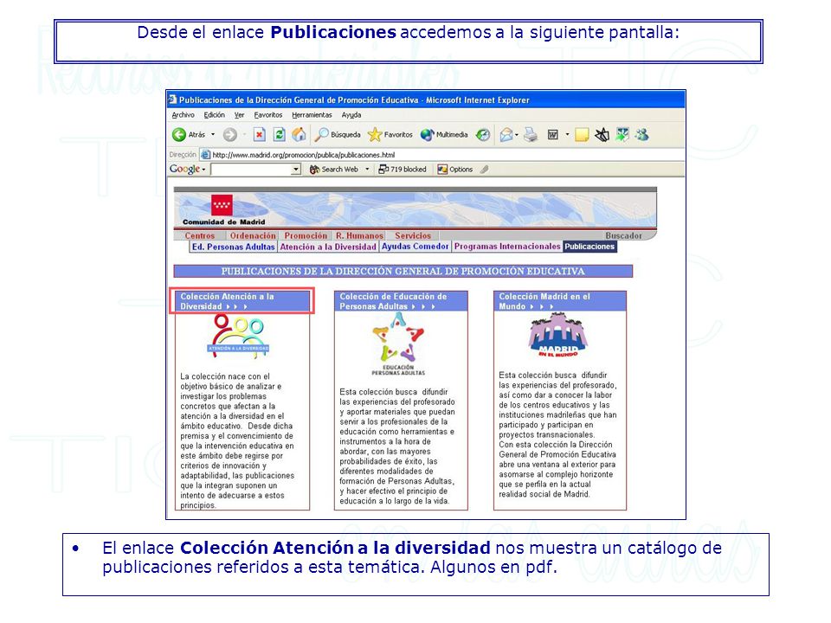
Task: Click the Publicaciones de la Dirección General heading
Action: pos(403,271)
